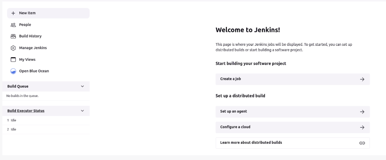This screenshot has width=386, height=160.
Task: Click the Create a job button
Action: [x=292, y=79]
